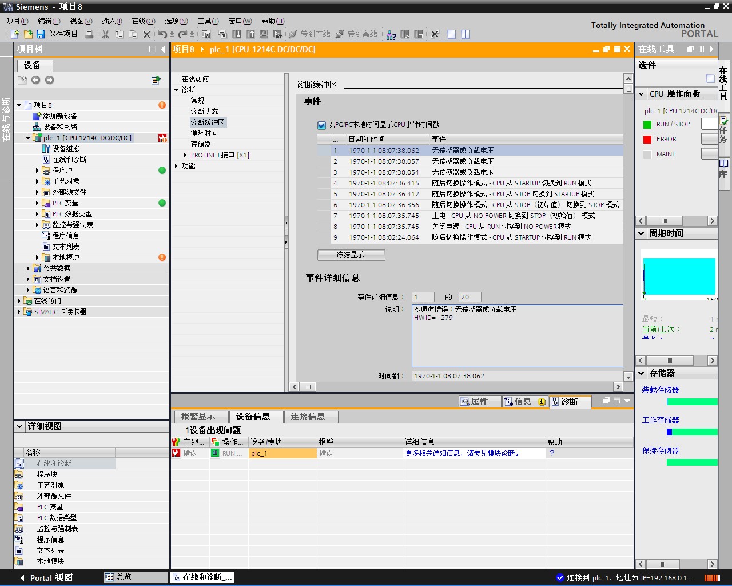Open the 在线(O) menu

point(144,21)
